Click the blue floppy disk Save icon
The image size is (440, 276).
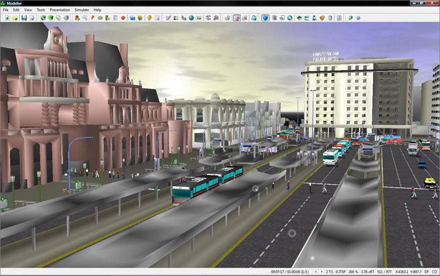point(24,18)
